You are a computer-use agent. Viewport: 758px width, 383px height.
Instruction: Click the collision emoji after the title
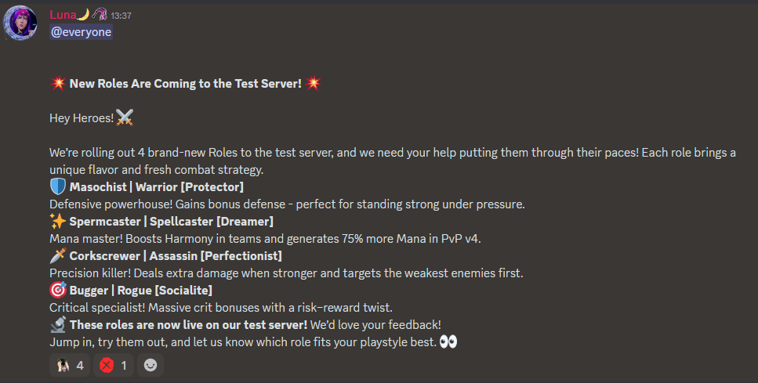pyautogui.click(x=313, y=83)
